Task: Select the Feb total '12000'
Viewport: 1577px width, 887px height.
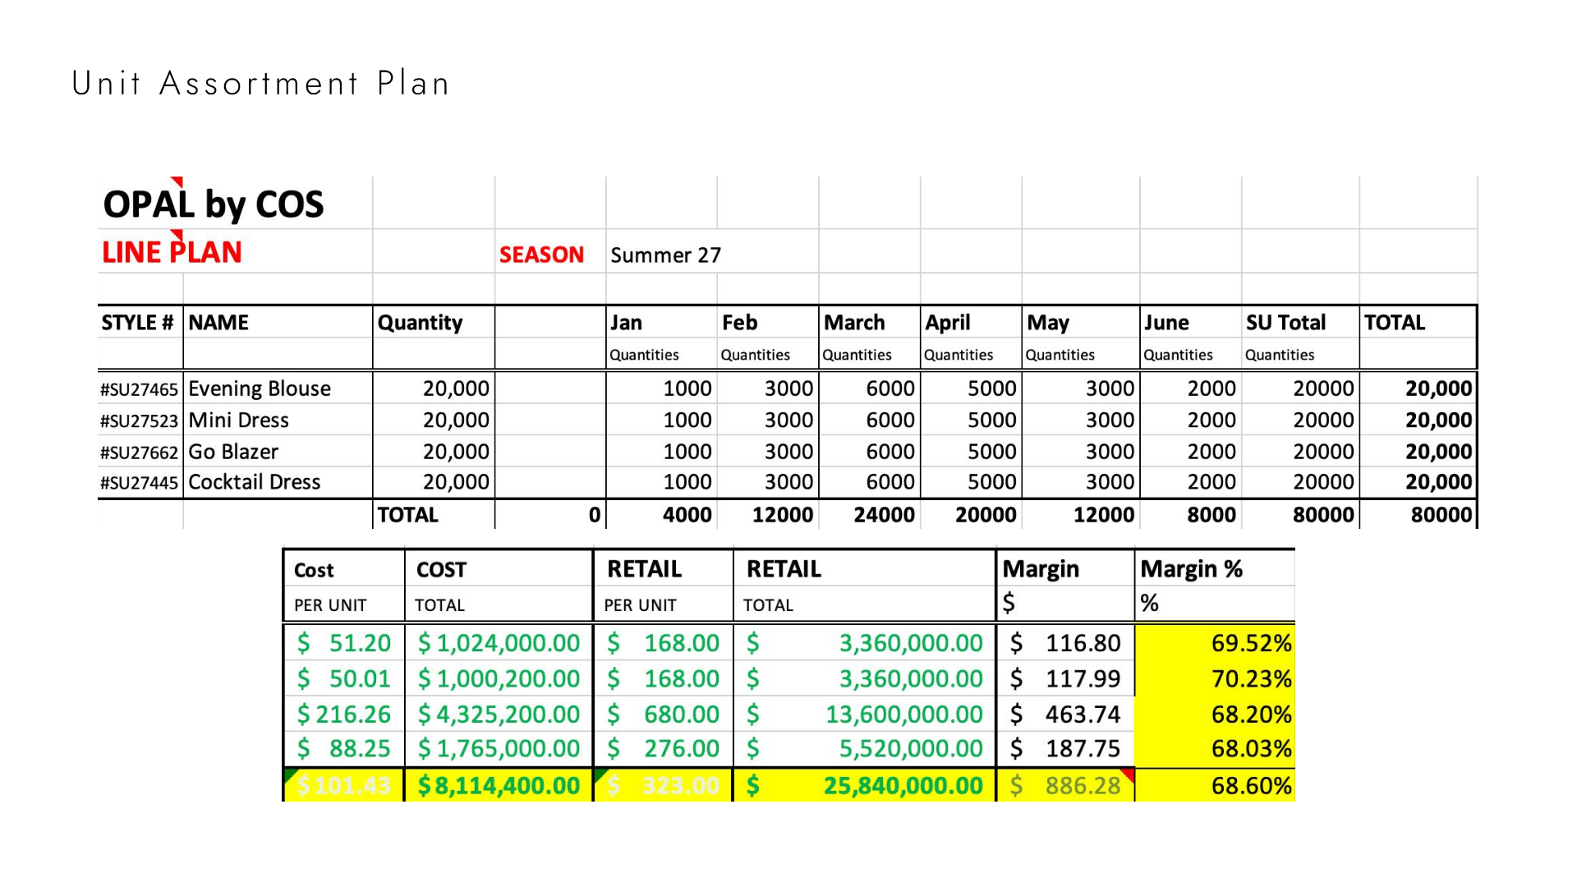Action: (782, 515)
